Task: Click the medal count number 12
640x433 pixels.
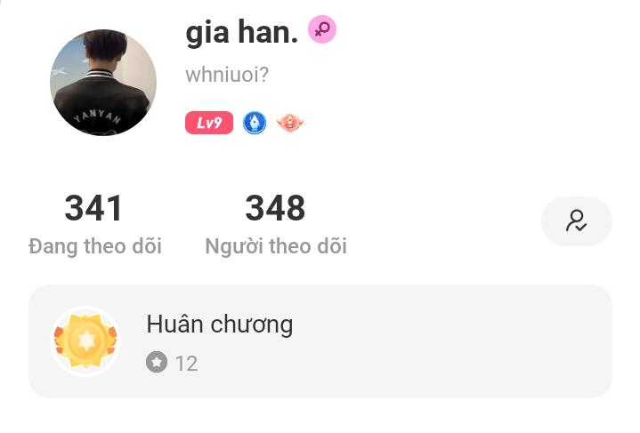Action: tap(187, 364)
